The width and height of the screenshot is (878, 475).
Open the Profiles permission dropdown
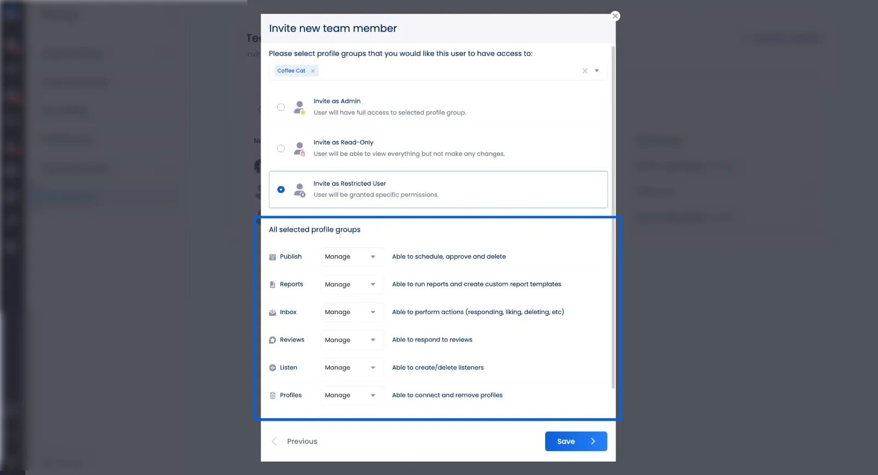pos(351,395)
